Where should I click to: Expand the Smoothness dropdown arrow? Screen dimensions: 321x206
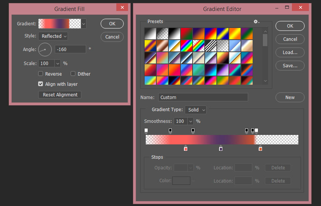pos(191,121)
